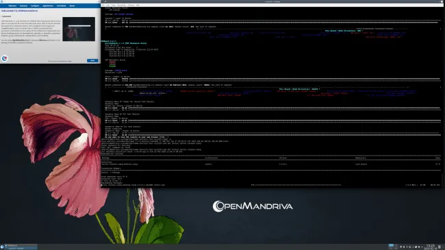This screenshot has width=445, height=250.
Task: Select the Konsole task entry in taskbar
Action: coord(21,249)
